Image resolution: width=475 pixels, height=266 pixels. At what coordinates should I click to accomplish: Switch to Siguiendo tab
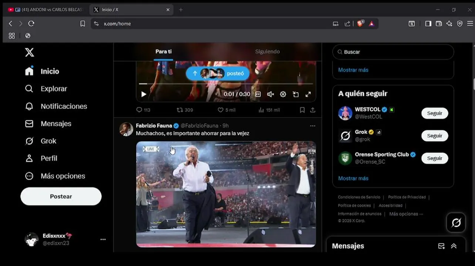coord(267,52)
